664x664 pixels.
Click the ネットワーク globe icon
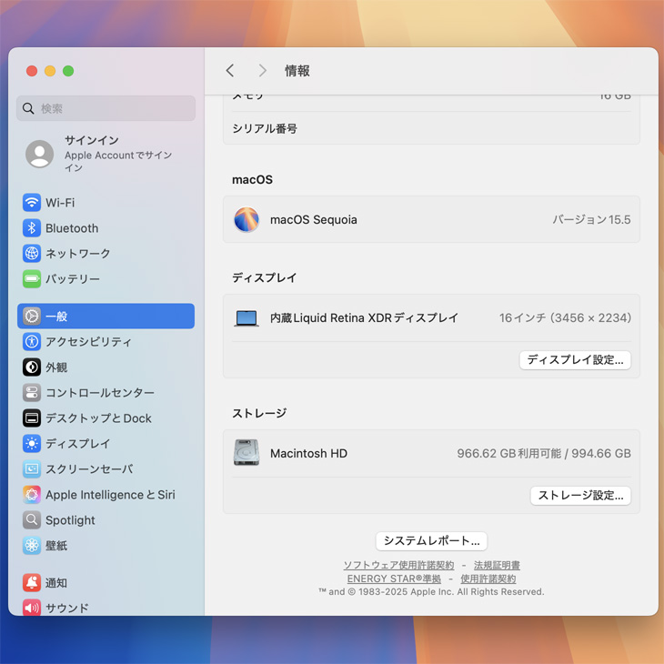point(32,253)
